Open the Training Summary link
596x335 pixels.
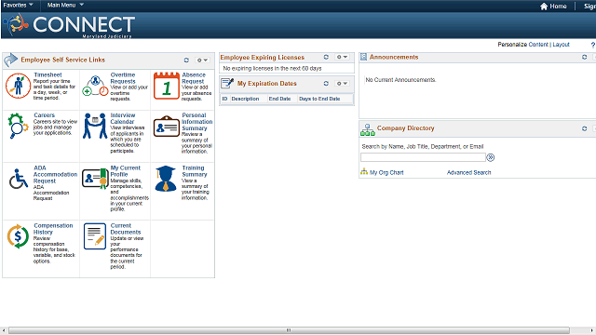pyautogui.click(x=195, y=171)
